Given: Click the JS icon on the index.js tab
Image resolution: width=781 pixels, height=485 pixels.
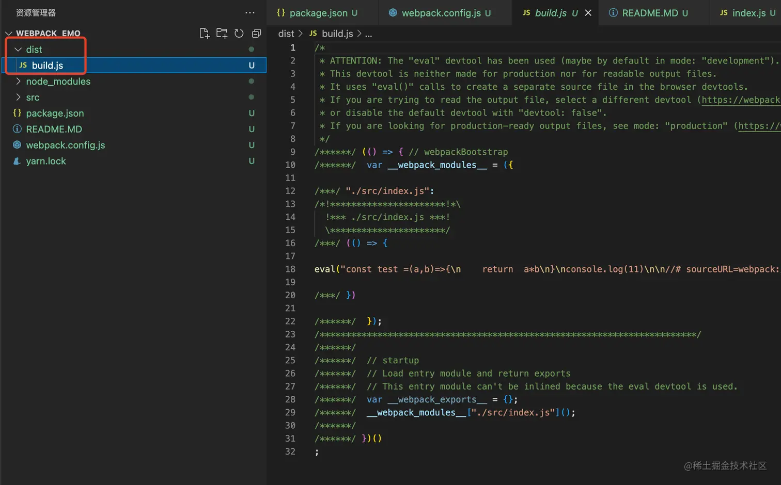Looking at the screenshot, I should 724,12.
